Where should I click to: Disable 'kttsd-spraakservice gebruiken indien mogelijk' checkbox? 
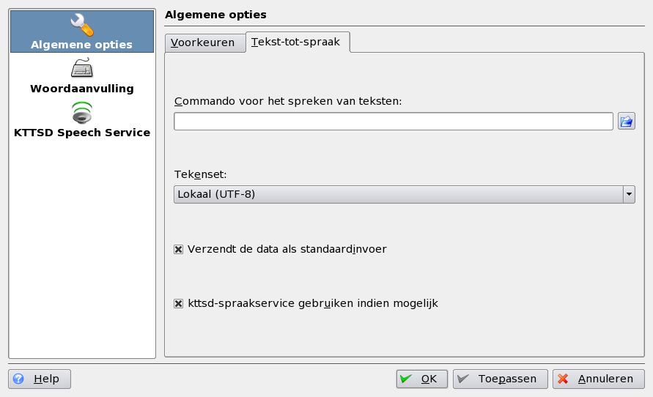click(178, 303)
